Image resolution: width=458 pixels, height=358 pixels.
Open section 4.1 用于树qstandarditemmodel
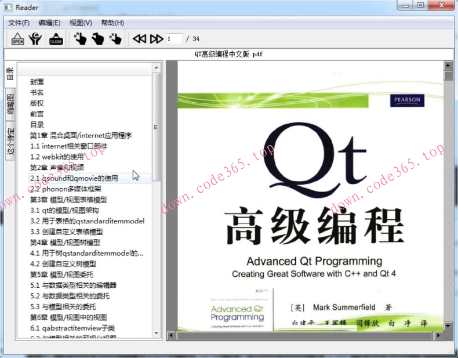click(87, 253)
